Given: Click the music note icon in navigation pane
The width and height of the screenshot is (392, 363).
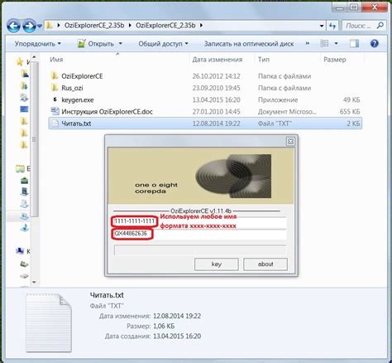Looking at the screenshot, I should click(24, 227).
